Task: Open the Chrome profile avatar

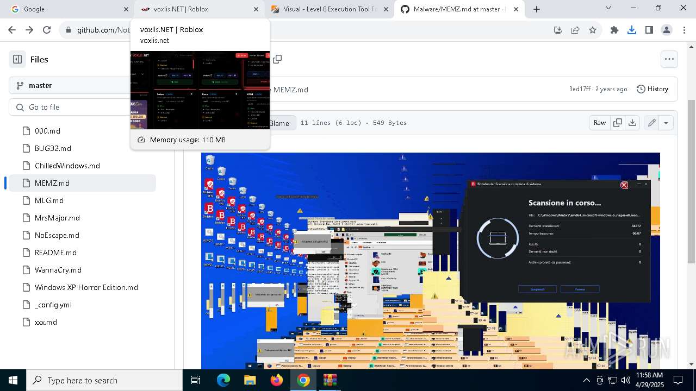Action: tap(667, 30)
